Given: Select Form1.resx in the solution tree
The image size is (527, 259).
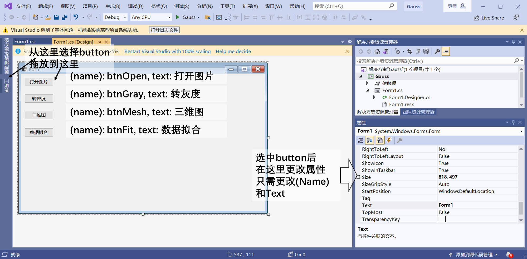Looking at the screenshot, I should 401,104.
